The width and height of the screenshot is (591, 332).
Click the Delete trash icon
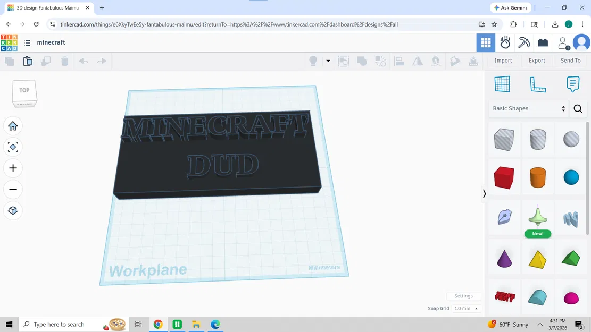click(x=64, y=61)
